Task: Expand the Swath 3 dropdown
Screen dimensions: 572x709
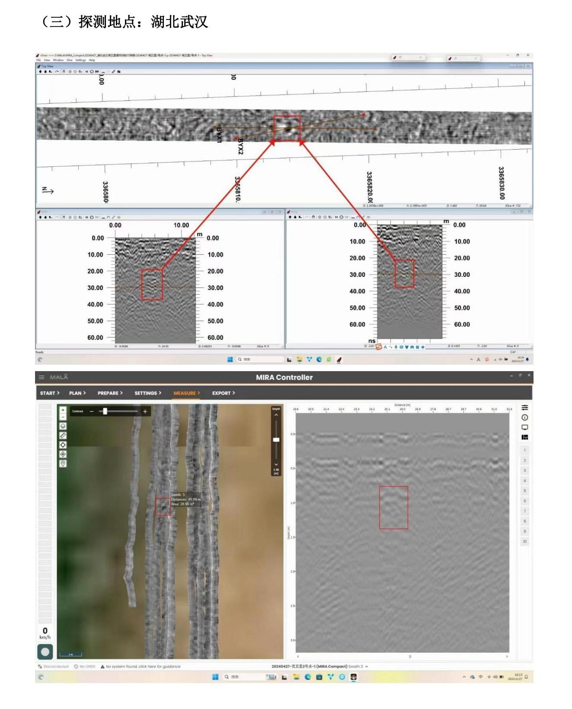Action: point(367,667)
